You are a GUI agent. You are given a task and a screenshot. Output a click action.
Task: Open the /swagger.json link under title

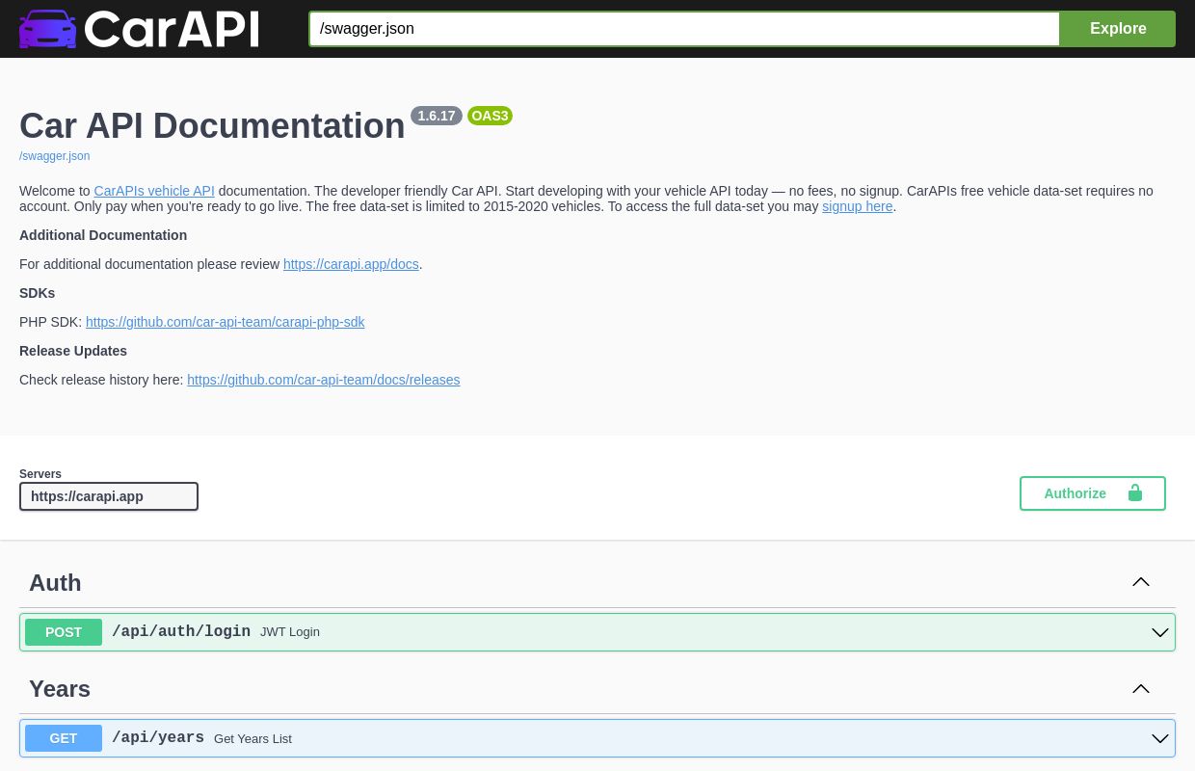55,156
